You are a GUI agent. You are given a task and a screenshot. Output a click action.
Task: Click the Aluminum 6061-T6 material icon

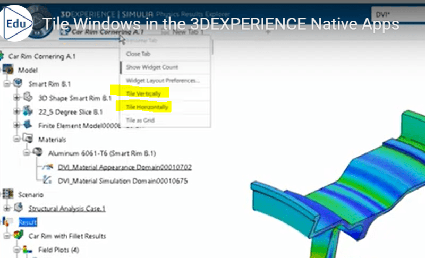[x=38, y=152]
